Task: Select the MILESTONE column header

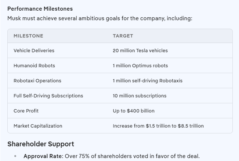Action: pyautogui.click(x=28, y=36)
